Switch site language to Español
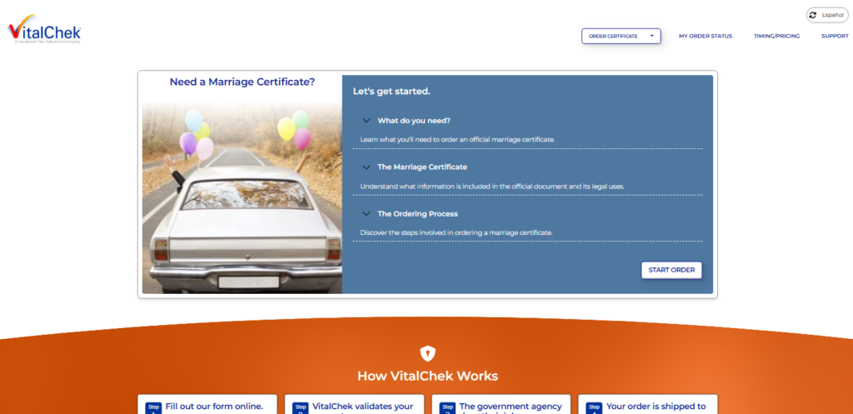Image resolution: width=853 pixels, height=414 pixels. [832, 15]
